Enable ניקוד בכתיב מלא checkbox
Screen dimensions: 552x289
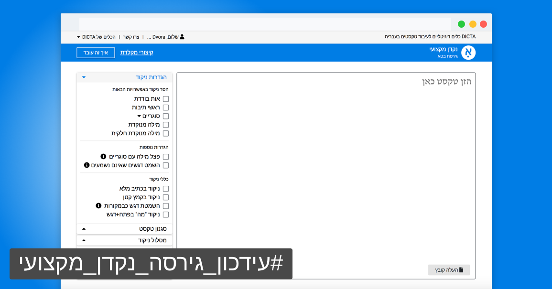pyautogui.click(x=166, y=189)
